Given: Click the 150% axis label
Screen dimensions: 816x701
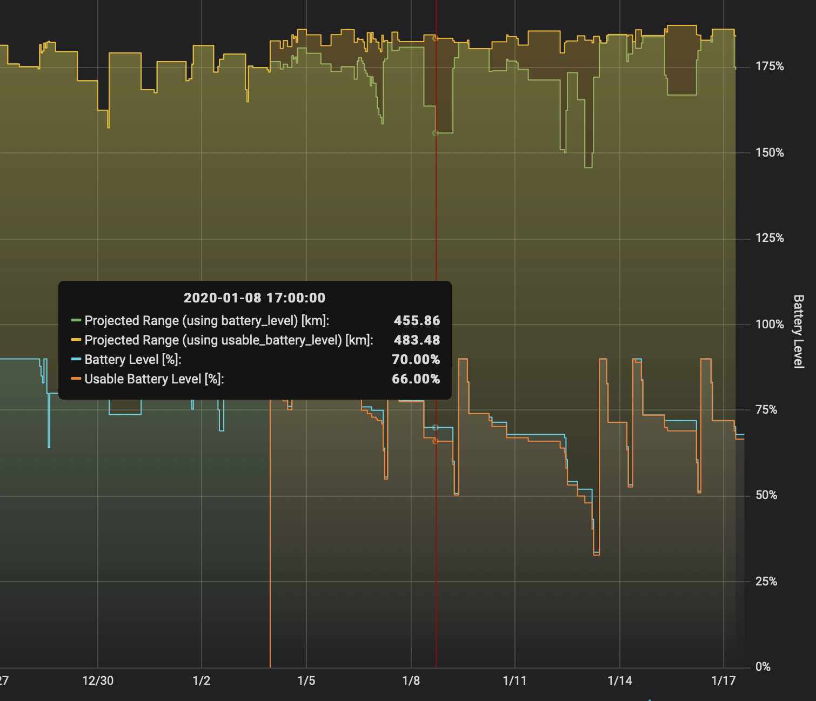Looking at the screenshot, I should [x=770, y=153].
